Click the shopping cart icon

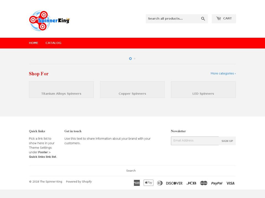coord(219,18)
